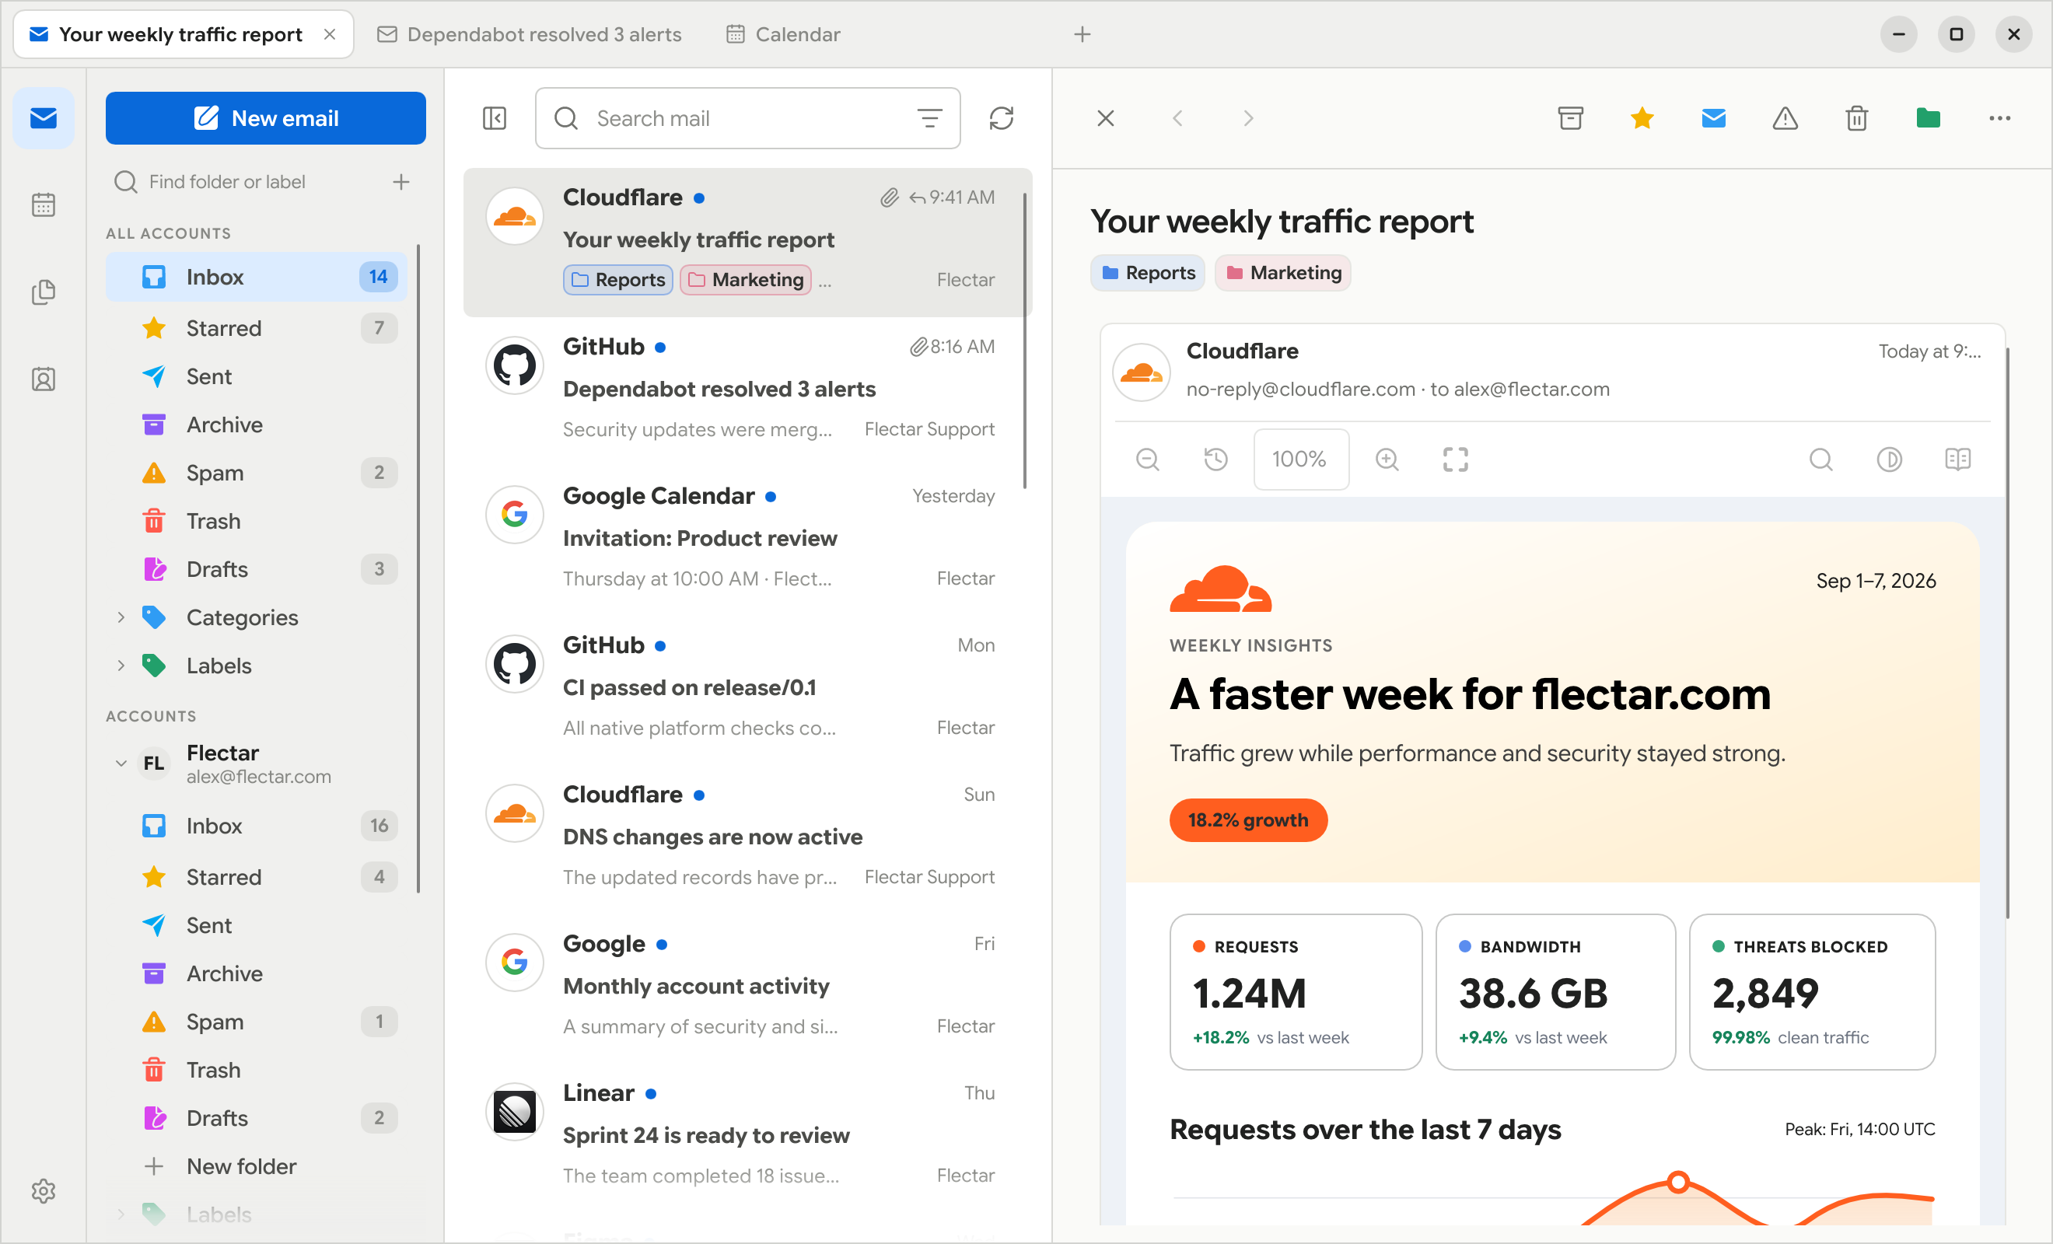Open the more options ellipsis menu
The height and width of the screenshot is (1244, 2053).
click(x=1999, y=118)
